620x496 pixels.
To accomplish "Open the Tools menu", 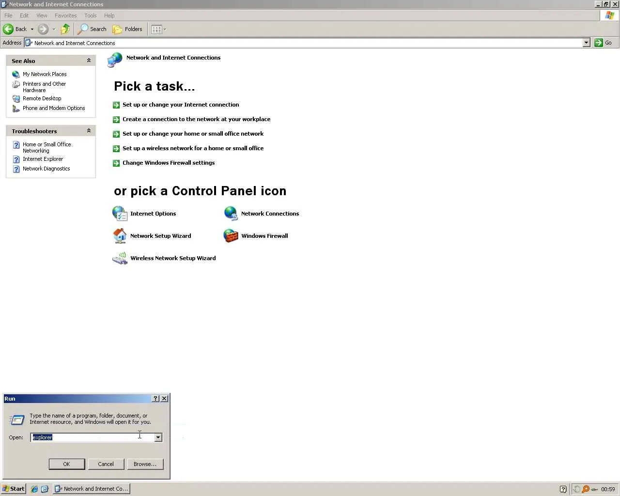I will [x=91, y=15].
